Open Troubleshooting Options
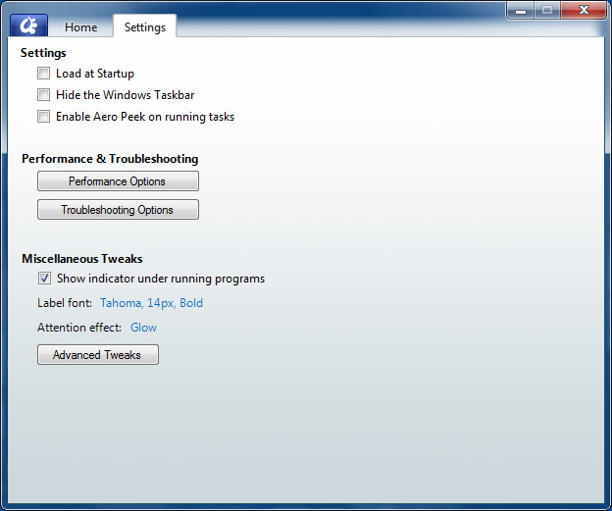612x511 pixels. 118,210
